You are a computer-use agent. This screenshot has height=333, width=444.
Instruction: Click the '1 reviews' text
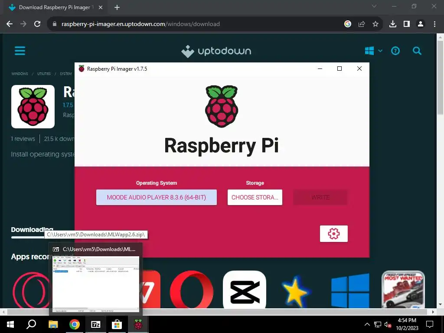click(x=23, y=139)
